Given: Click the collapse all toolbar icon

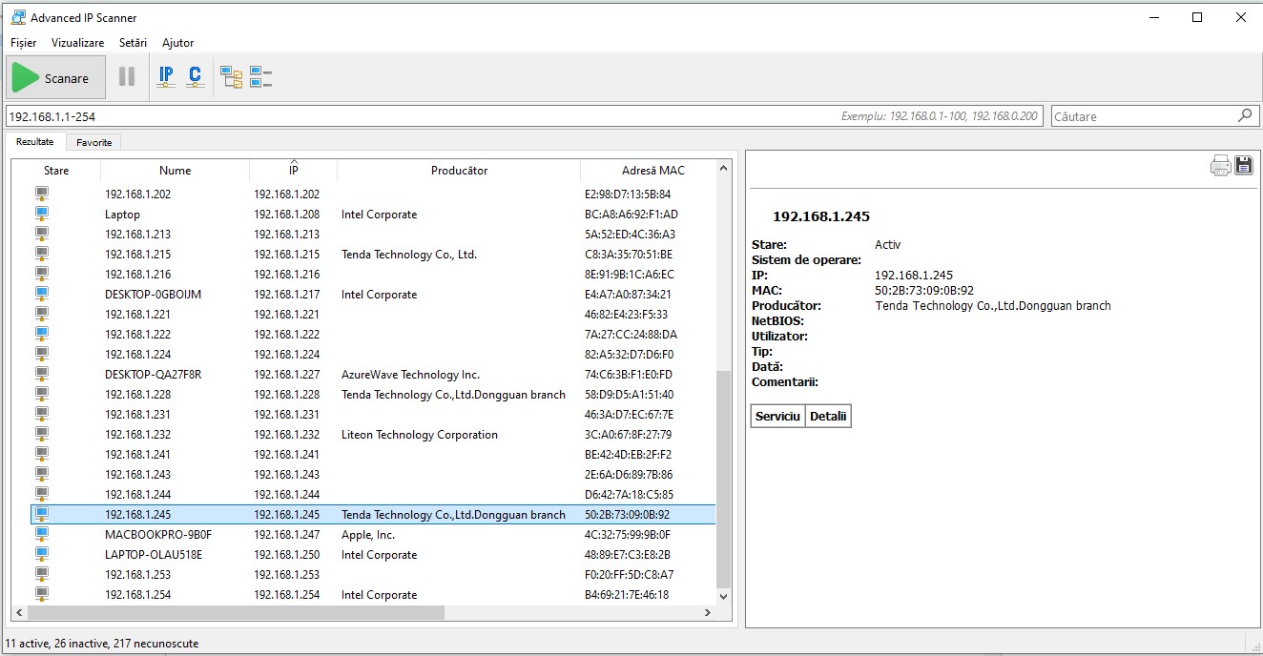Looking at the screenshot, I should coord(260,77).
